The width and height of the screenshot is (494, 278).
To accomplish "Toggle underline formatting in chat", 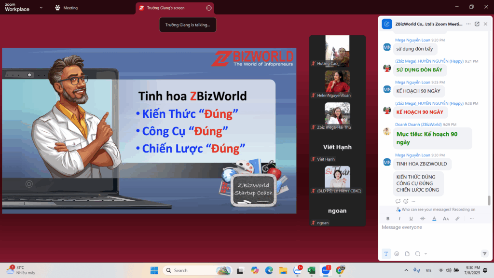I will [x=411, y=219].
